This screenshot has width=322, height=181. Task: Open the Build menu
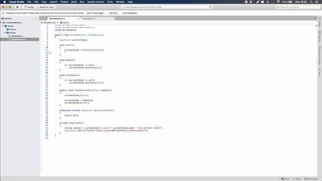coord(74,2)
